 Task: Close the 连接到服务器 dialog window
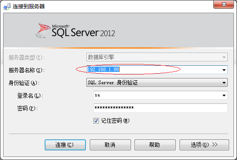point(223,4)
